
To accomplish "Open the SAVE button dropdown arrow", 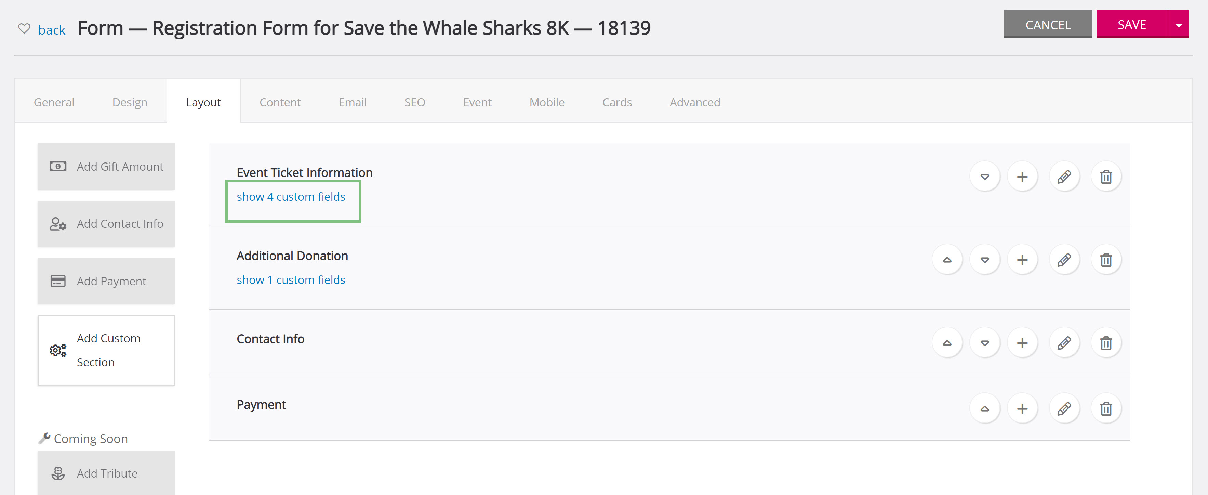I will (x=1178, y=24).
